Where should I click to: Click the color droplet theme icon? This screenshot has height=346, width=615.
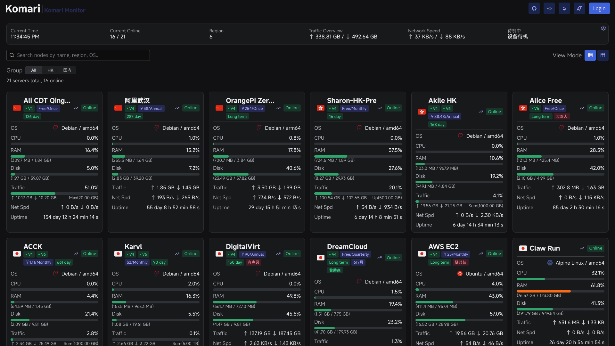[564, 8]
